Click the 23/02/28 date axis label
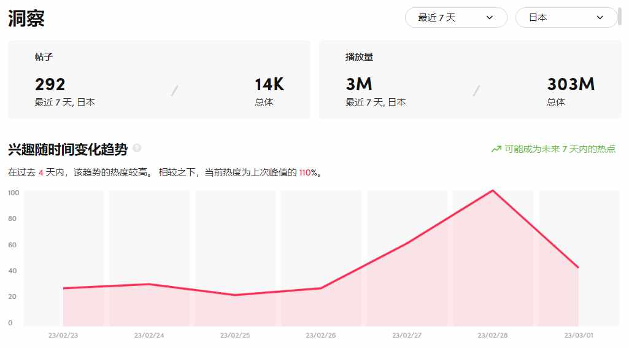 point(493,335)
